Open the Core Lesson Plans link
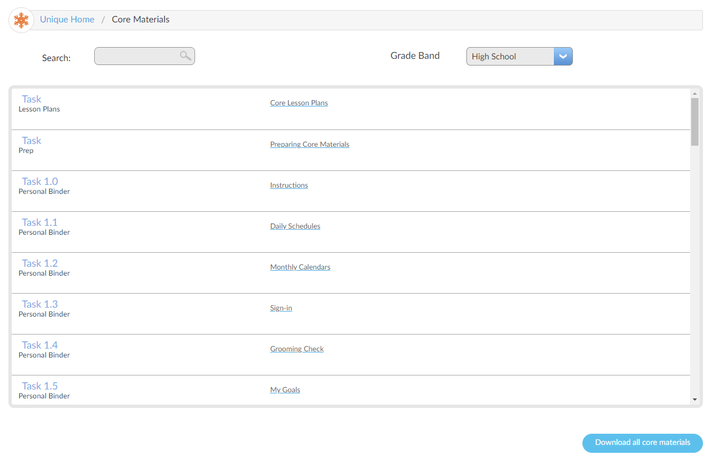Screen dimensions: 708x464 [x=299, y=103]
